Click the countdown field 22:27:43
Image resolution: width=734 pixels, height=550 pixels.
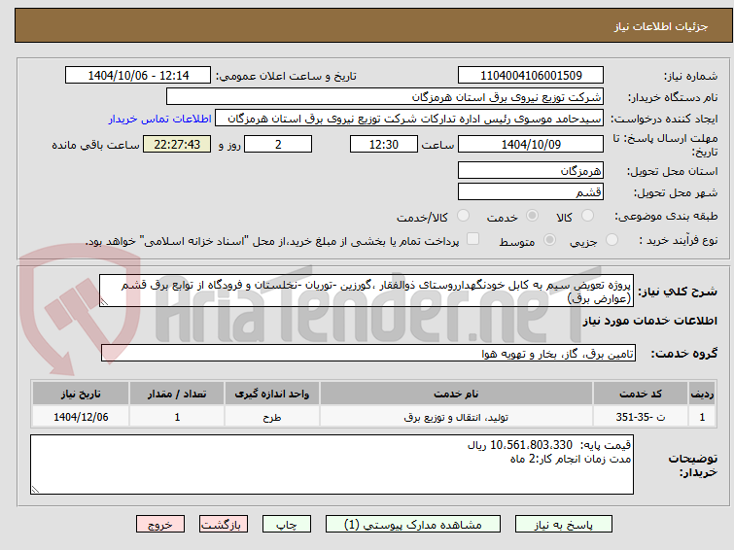click(x=177, y=144)
